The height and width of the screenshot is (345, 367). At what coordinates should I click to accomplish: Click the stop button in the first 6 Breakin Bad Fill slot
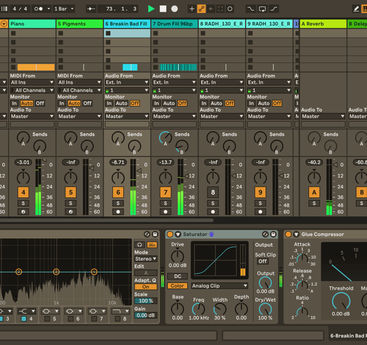coord(108,33)
